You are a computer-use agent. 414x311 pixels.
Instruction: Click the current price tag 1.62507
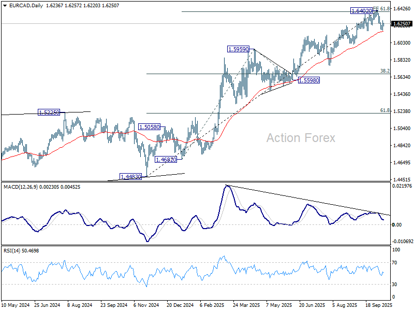click(402, 24)
